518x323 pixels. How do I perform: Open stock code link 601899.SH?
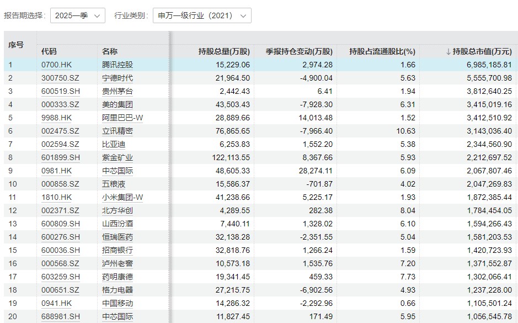click(x=61, y=157)
